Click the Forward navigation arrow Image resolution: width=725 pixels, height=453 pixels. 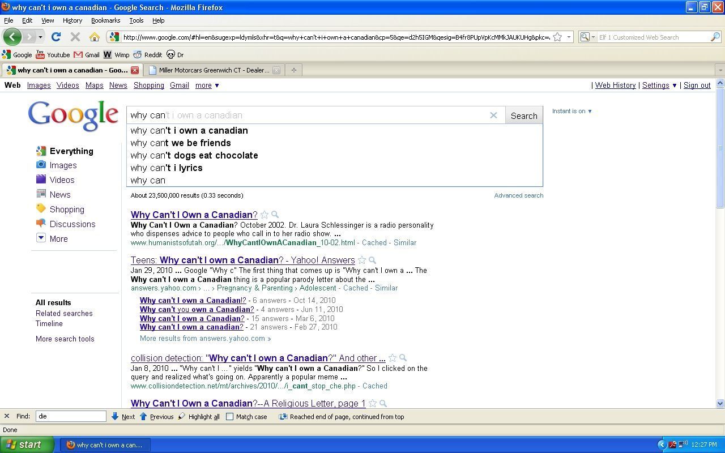[29, 37]
